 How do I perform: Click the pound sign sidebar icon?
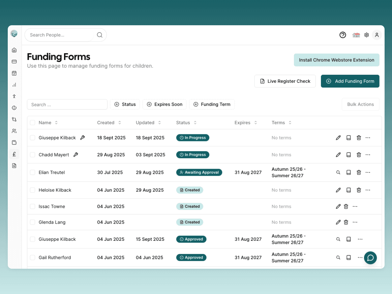pos(14,154)
